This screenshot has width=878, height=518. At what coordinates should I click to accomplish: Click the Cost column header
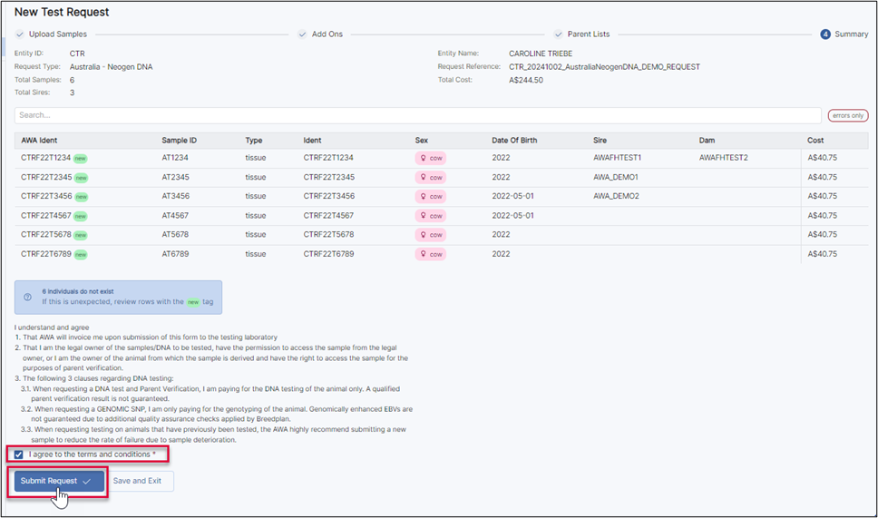coord(815,141)
